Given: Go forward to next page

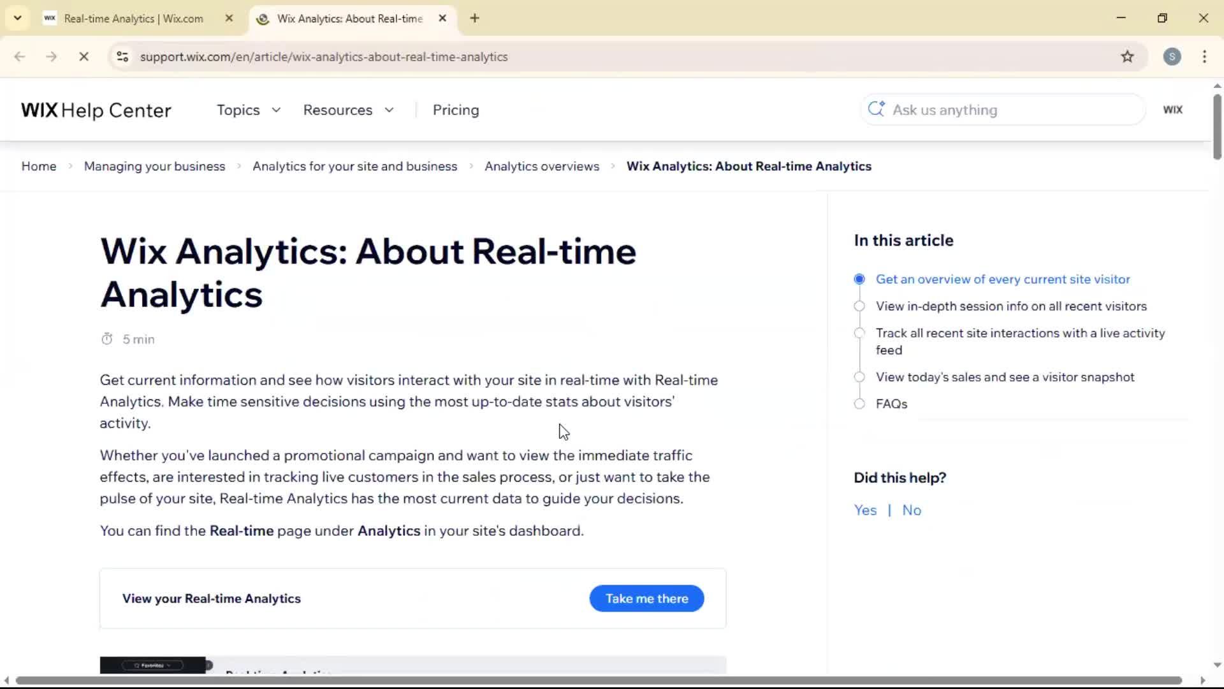Looking at the screenshot, I should point(51,57).
